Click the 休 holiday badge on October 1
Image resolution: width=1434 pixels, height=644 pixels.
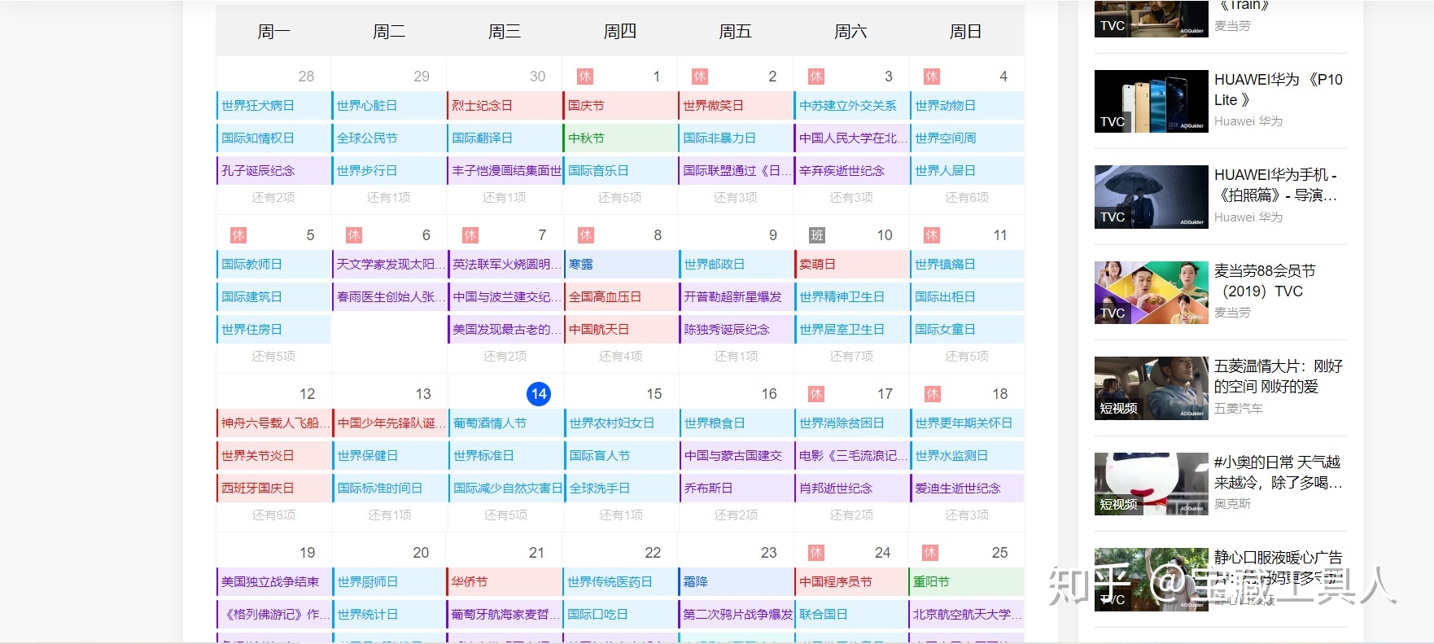click(584, 77)
